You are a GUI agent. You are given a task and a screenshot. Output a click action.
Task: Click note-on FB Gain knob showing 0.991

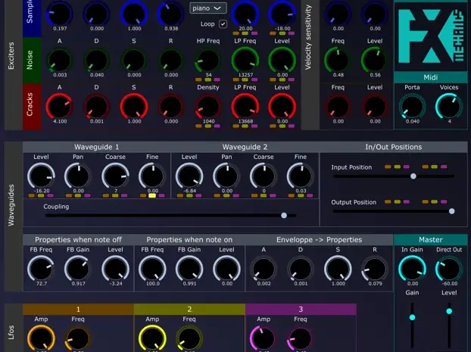coord(189,269)
